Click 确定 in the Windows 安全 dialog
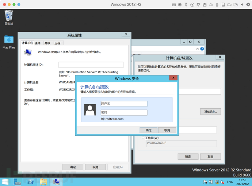The height and width of the screenshot is (186, 252). click(149, 130)
